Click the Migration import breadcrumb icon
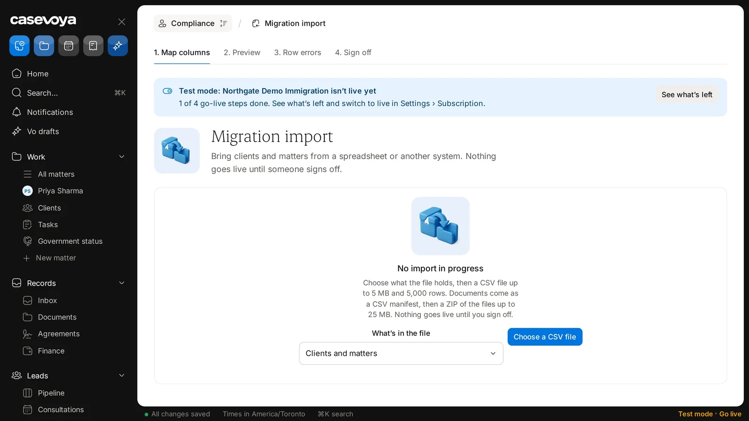This screenshot has width=749, height=421. [256, 23]
